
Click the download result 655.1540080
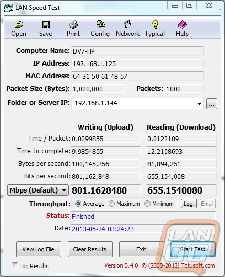click(181, 190)
